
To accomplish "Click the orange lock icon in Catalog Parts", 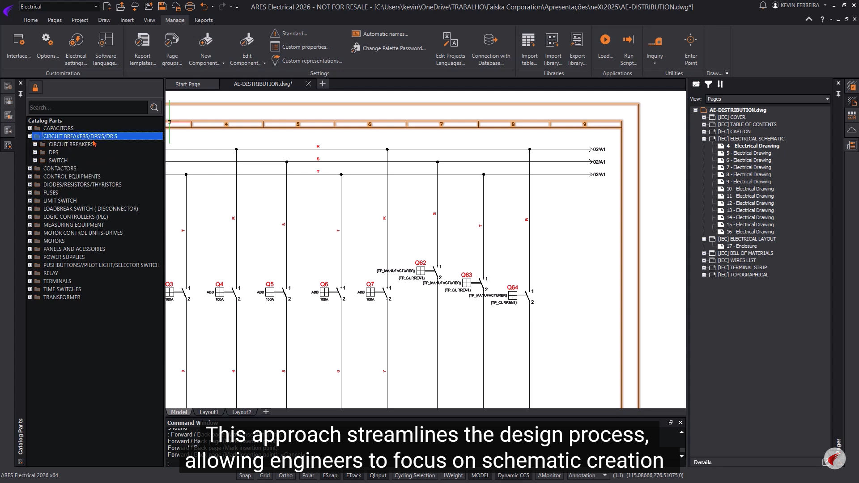I will pyautogui.click(x=35, y=88).
